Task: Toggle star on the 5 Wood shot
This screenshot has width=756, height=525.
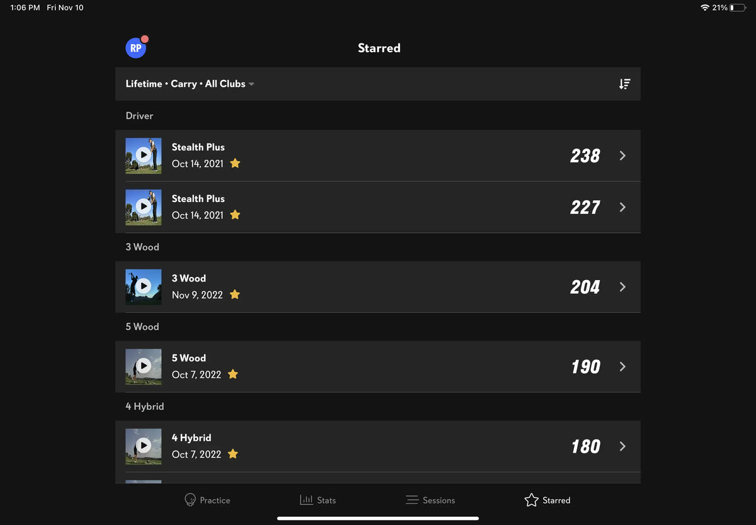Action: [x=232, y=374]
